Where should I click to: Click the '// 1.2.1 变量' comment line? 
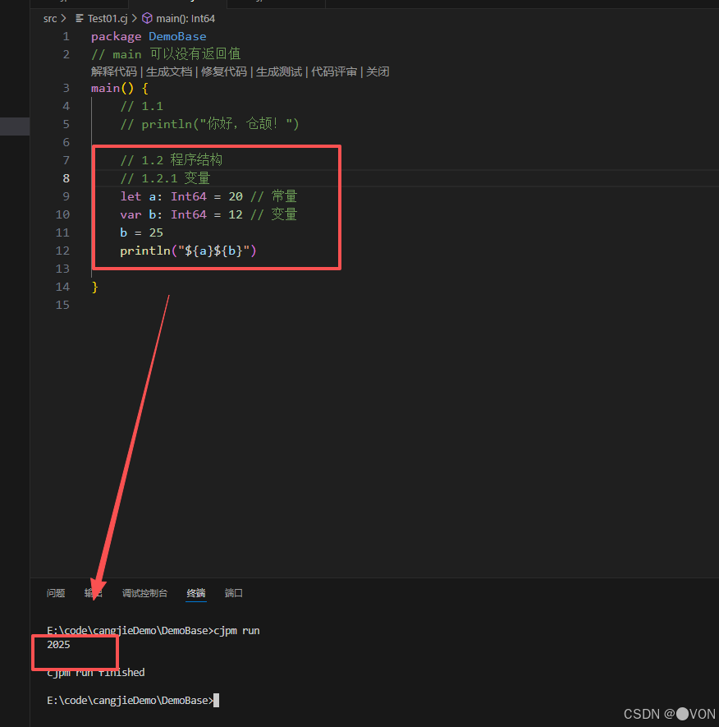(165, 178)
